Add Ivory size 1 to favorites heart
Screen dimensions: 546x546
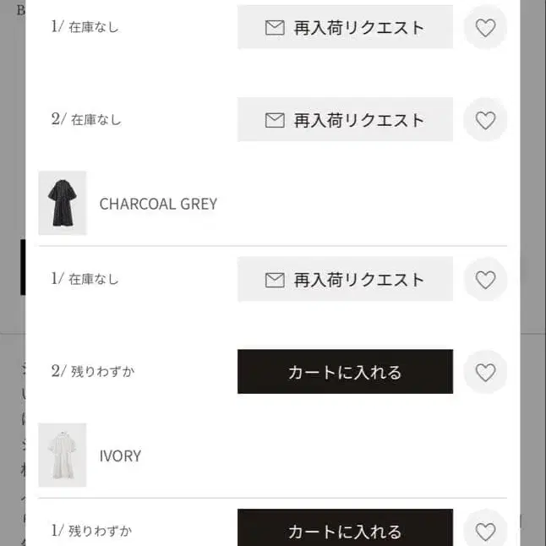coord(485,532)
